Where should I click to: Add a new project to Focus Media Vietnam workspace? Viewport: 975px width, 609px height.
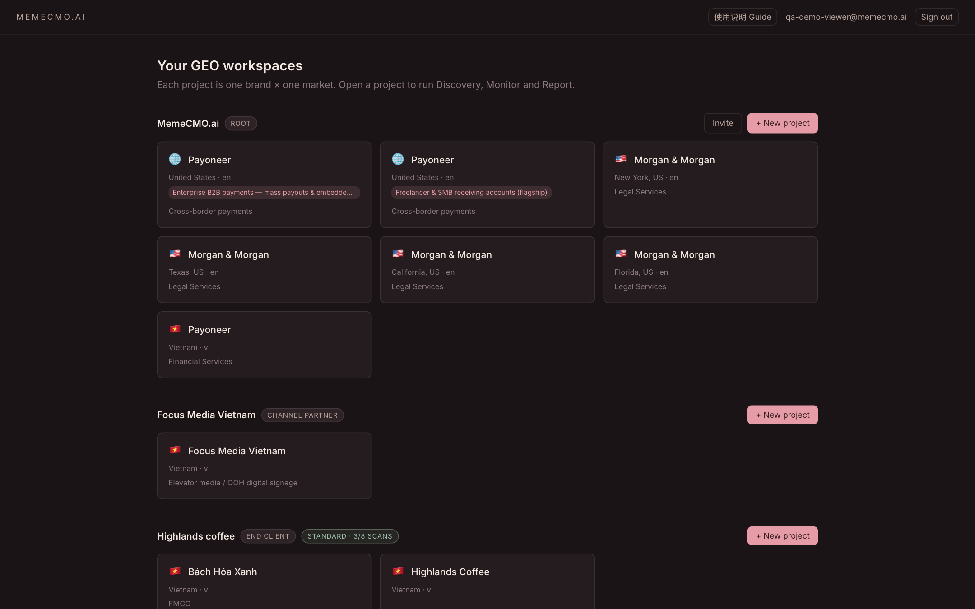782,415
